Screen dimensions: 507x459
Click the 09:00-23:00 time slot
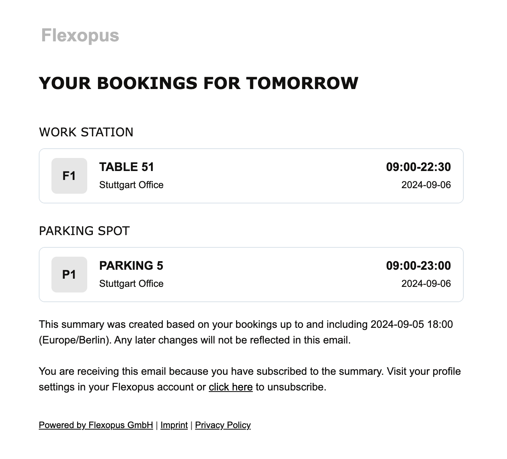point(418,266)
